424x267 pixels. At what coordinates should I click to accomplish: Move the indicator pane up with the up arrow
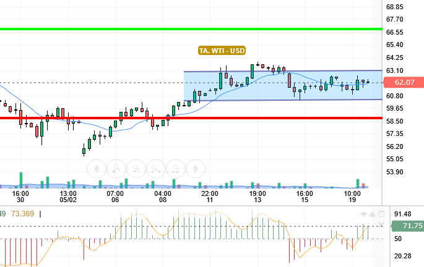[373, 214]
